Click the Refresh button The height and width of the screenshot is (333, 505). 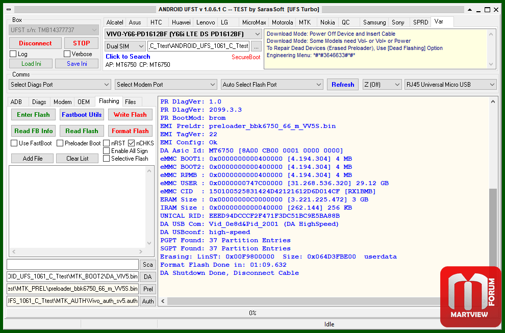click(x=343, y=84)
